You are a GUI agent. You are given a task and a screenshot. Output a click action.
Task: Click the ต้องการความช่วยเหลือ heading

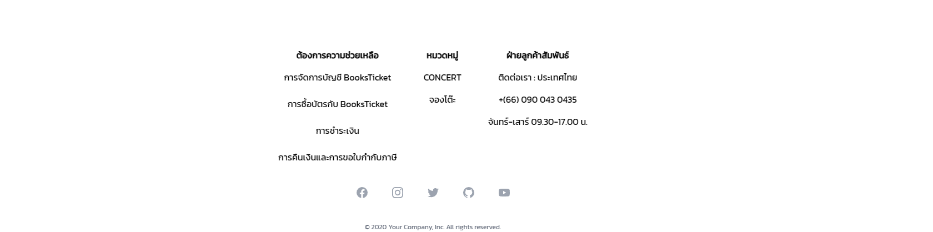tap(337, 56)
